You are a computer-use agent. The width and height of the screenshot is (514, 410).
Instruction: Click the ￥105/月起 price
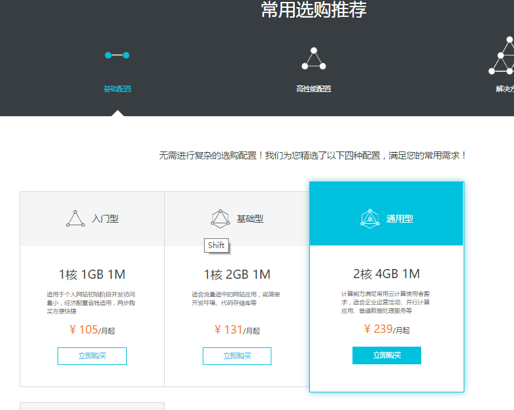92,330
